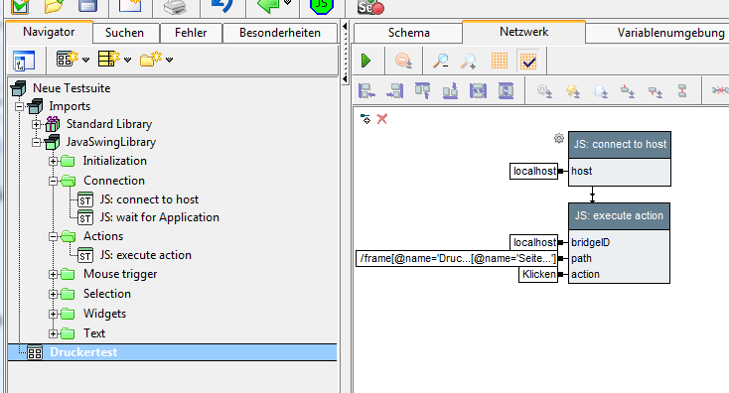
Task: Align nodes right icon
Action: 394,90
